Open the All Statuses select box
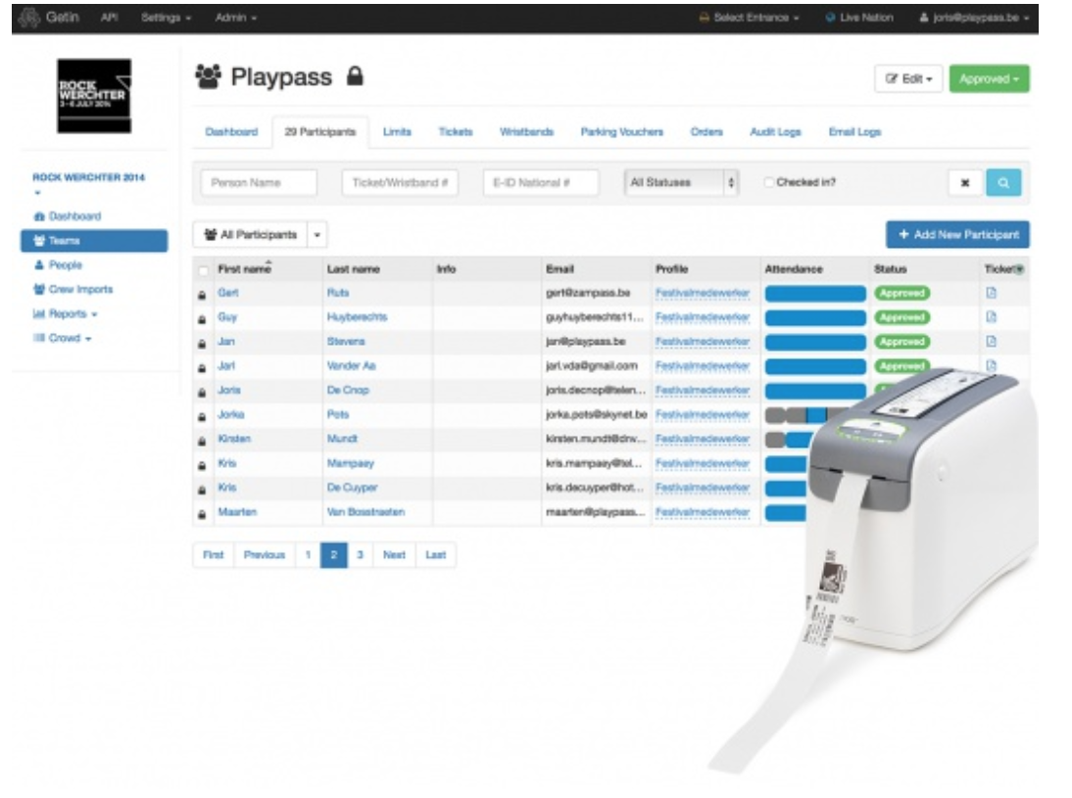The width and height of the screenshot is (1072, 798). [x=682, y=182]
